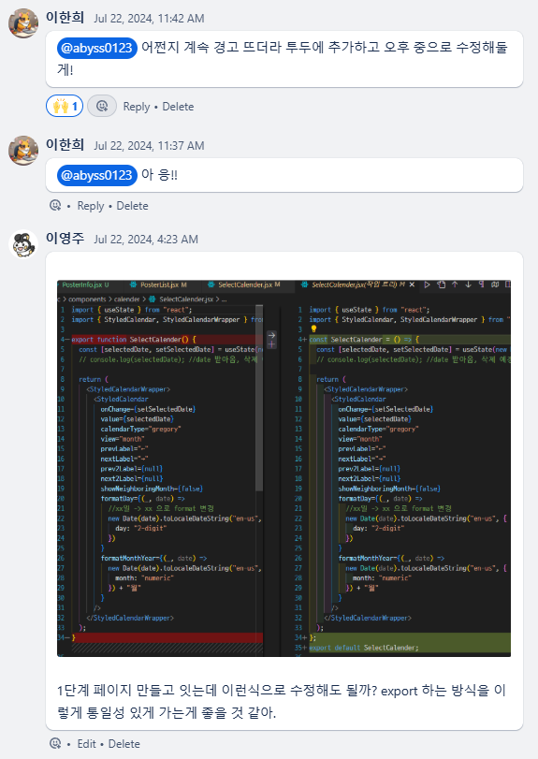This screenshot has width=538, height=759.
Task: Click 이한희's avatar on the 11:37 AM comment
Action: point(23,150)
